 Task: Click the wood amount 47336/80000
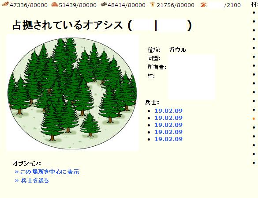29,5
